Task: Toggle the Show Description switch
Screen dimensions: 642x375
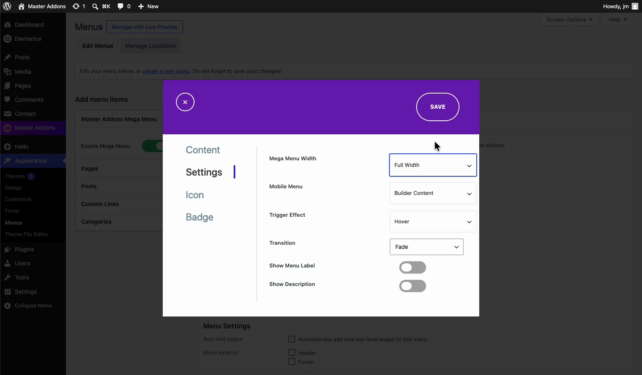Action: coord(412,286)
